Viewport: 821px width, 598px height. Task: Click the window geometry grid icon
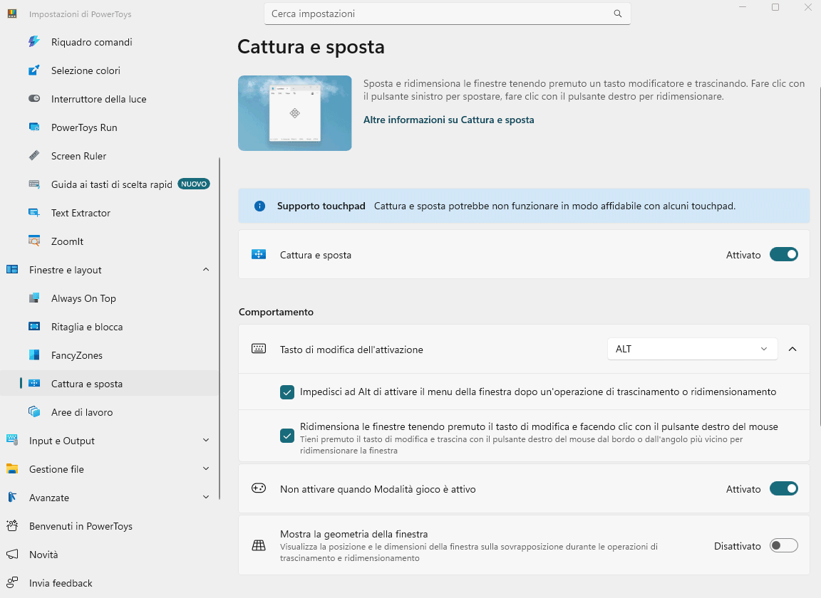[x=259, y=546]
